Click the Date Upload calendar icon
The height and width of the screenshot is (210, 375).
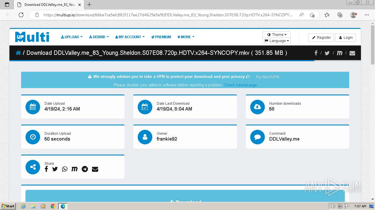click(33, 107)
